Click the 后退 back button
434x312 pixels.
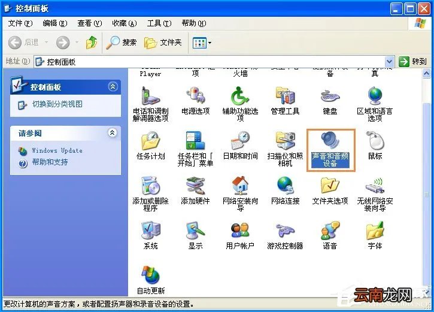tap(23, 43)
